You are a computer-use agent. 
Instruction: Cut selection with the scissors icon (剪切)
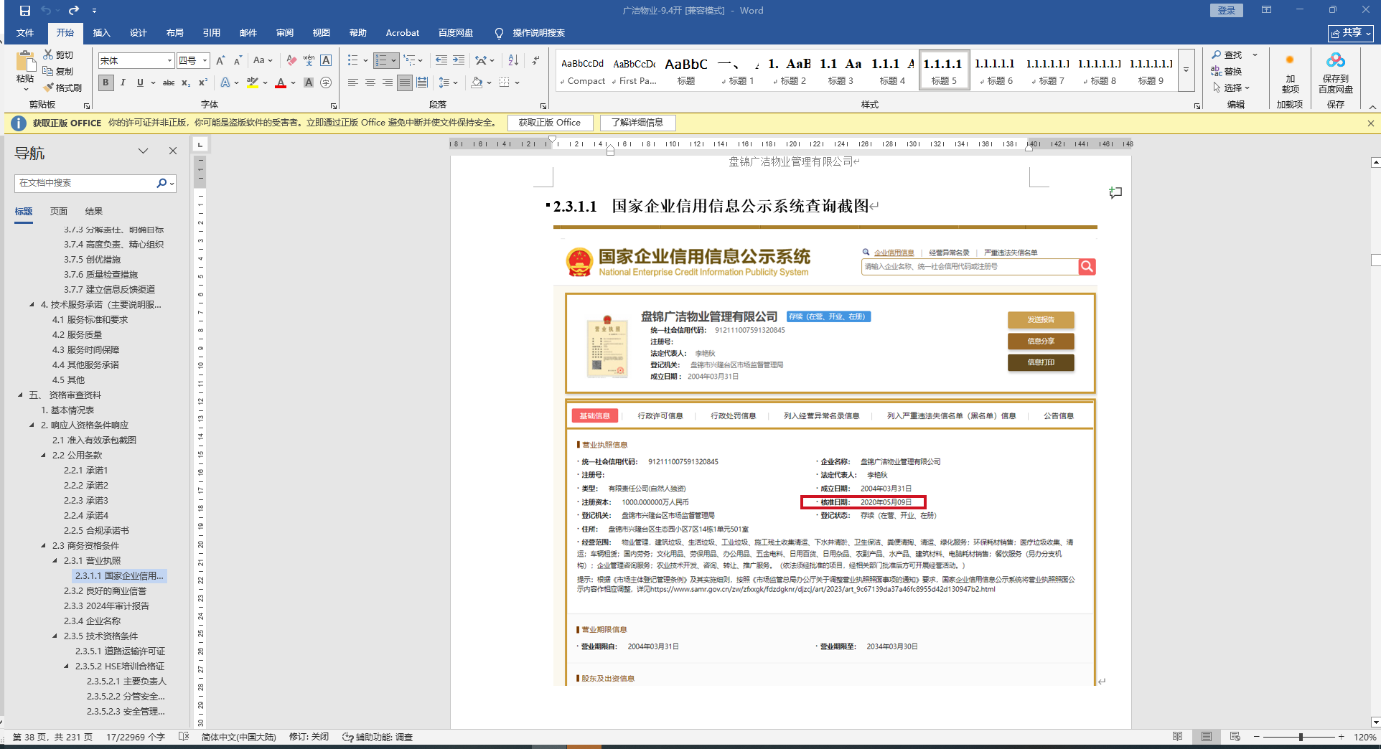(58, 55)
